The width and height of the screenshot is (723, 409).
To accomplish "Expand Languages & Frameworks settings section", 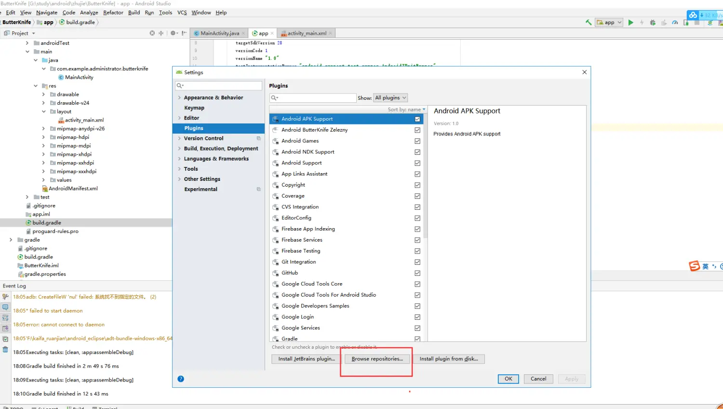I will (179, 159).
